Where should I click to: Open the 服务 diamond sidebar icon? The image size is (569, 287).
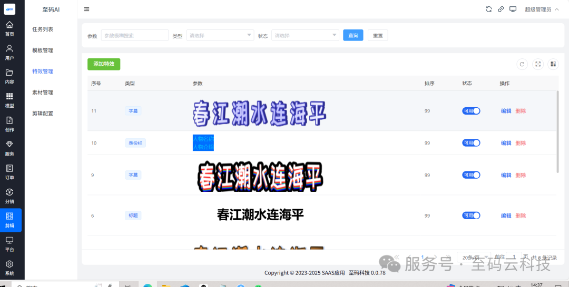pyautogui.click(x=9, y=148)
